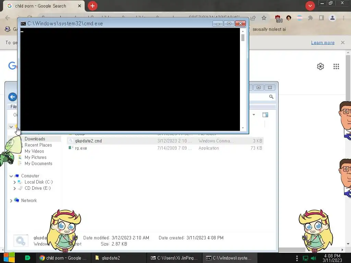Click cmd window scrollbar up arrow
The image size is (351, 263).
point(243,31)
